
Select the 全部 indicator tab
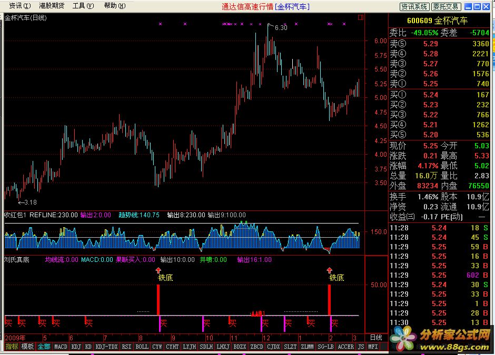[44, 347]
